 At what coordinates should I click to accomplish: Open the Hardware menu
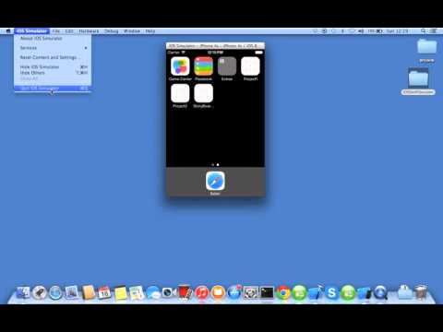pyautogui.click(x=89, y=31)
